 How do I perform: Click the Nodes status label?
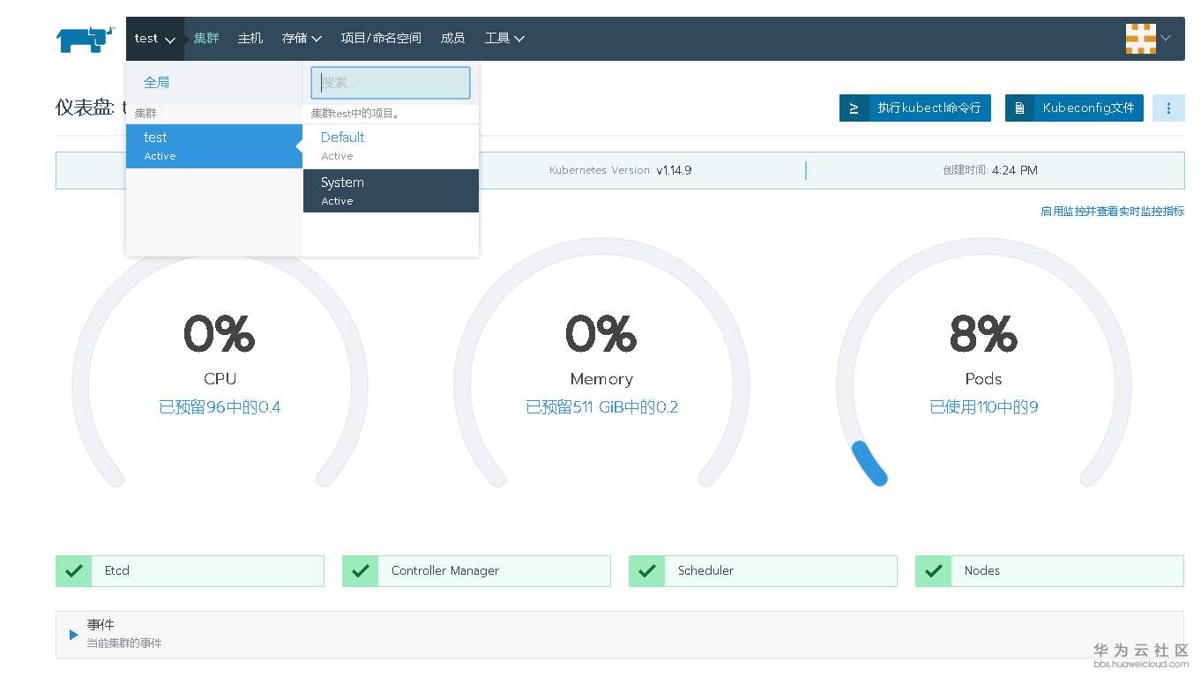click(x=982, y=571)
